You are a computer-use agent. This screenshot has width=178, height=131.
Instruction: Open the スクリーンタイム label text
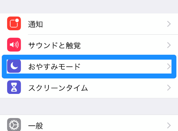(58, 88)
